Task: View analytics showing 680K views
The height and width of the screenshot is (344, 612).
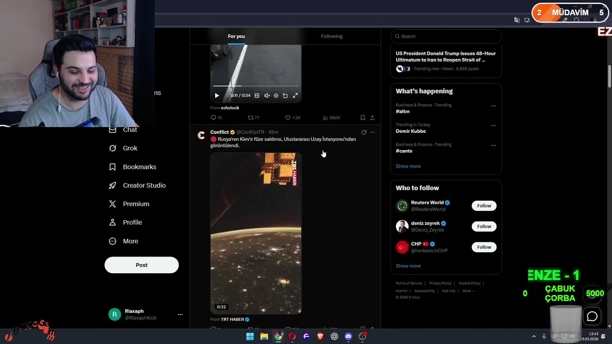Action: pos(331,118)
